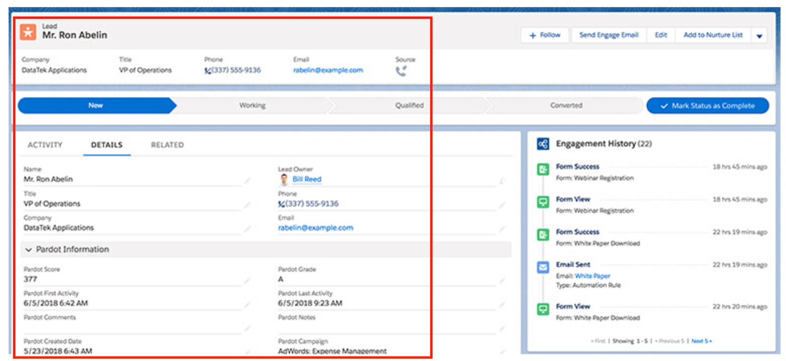Click the edit pencil for the Details Email field
The height and width of the screenshot is (361, 786).
[502, 229]
